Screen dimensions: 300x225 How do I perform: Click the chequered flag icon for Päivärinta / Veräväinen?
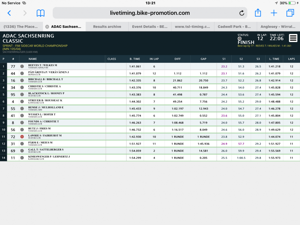22,73
